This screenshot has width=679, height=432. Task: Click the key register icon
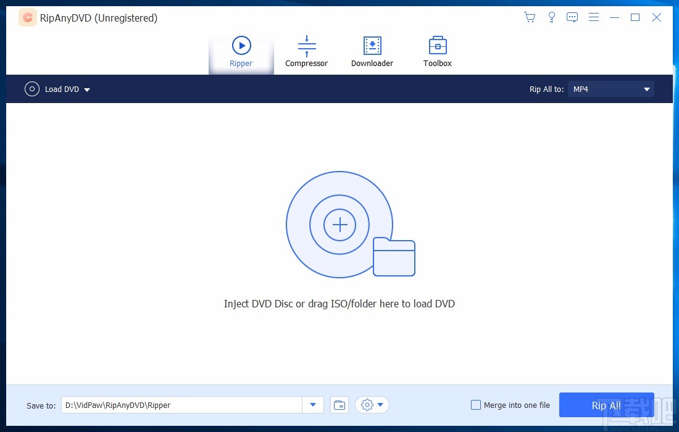click(x=551, y=17)
